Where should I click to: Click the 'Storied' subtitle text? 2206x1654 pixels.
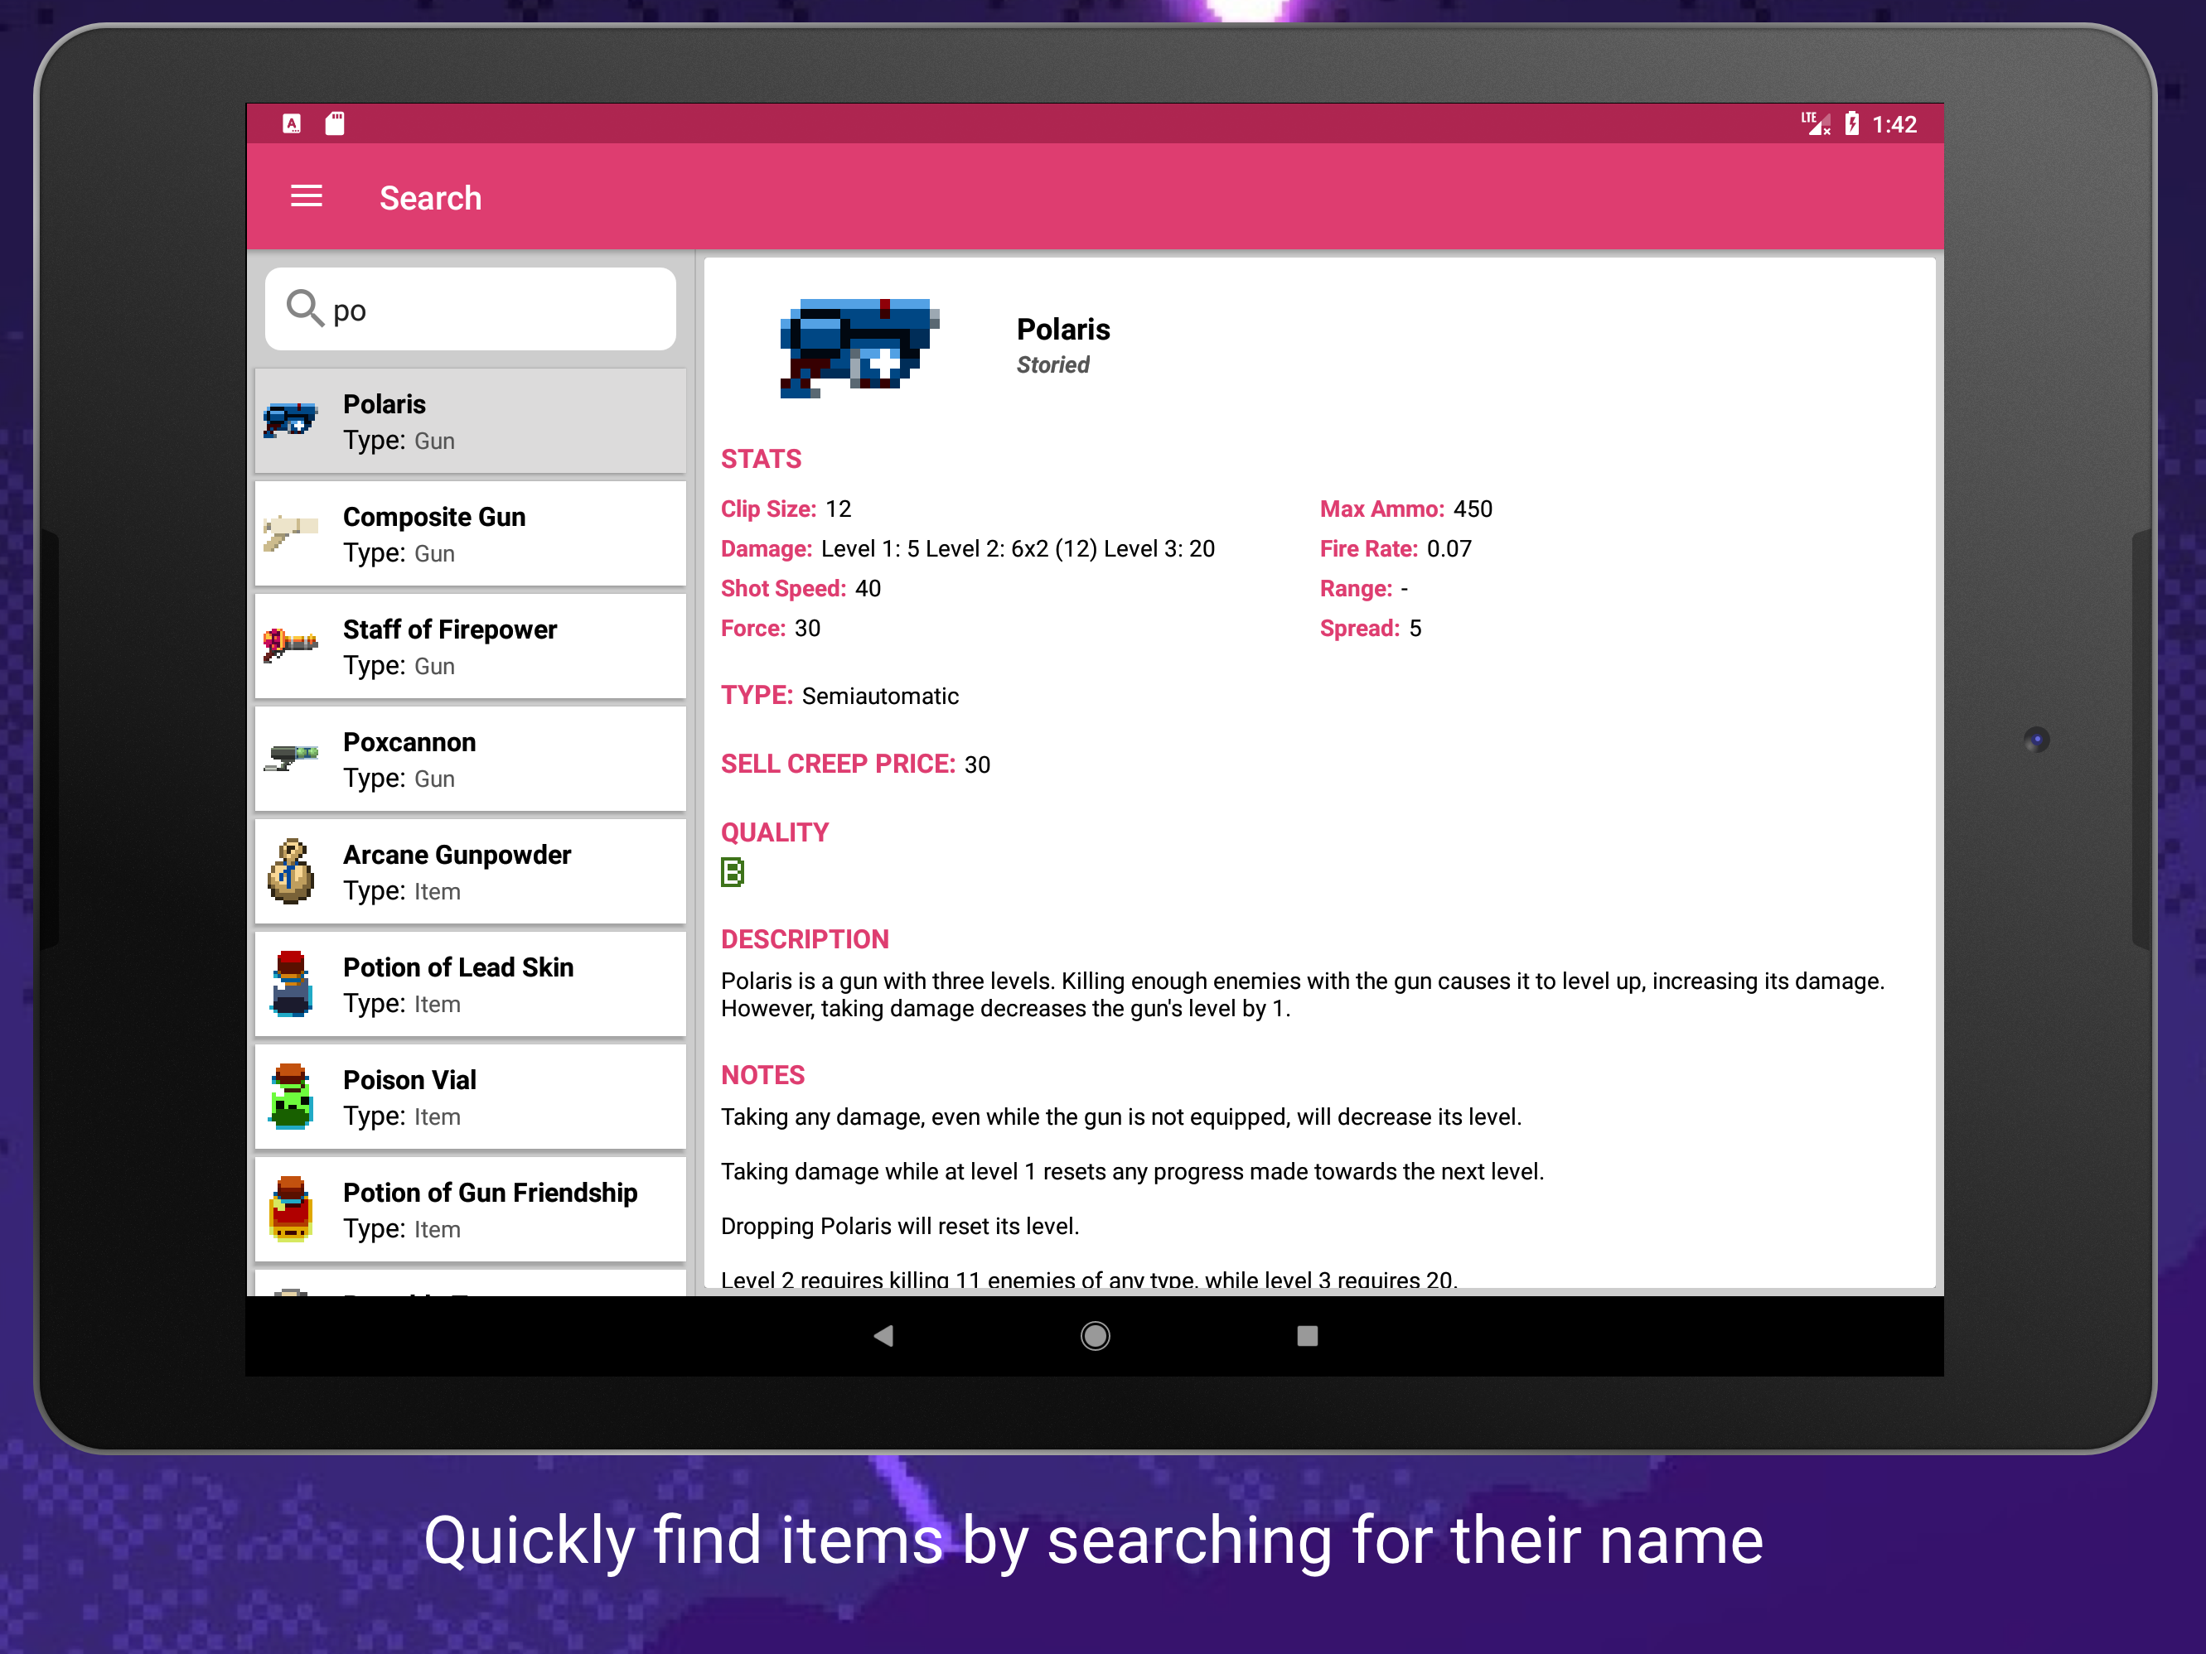click(x=1053, y=365)
